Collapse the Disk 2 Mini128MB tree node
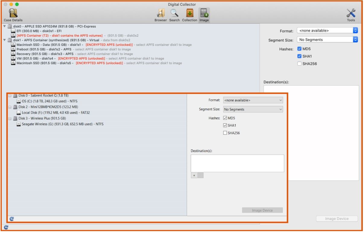Viewport: 364px width, 232px height. (x=10, y=107)
